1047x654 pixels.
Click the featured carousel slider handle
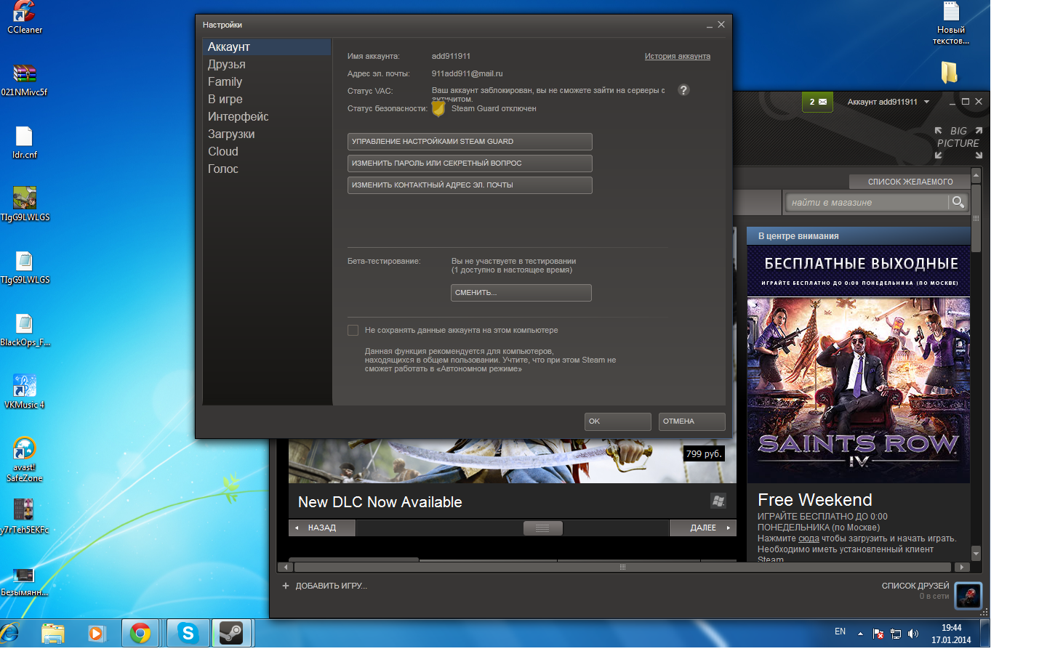tap(542, 528)
